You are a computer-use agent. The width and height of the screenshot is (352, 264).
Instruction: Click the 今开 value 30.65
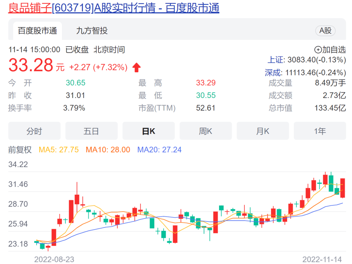click(75, 83)
